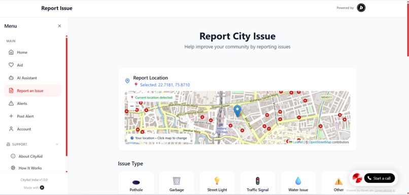Click the Alerts warning triangle icon
This screenshot has width=409, height=195.
tap(11, 103)
